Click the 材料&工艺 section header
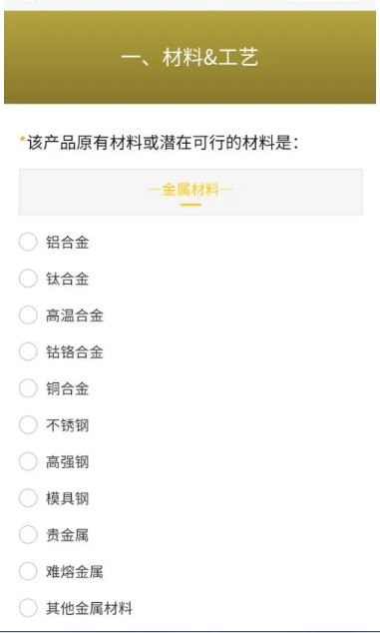 click(190, 57)
